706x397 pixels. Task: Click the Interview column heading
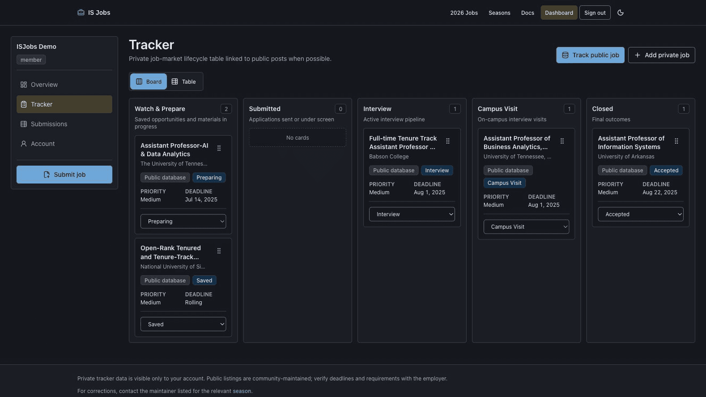tap(377, 109)
